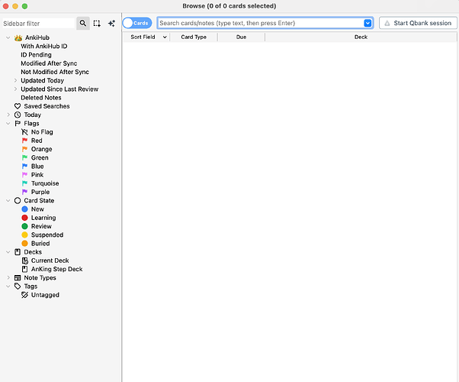Image resolution: width=459 pixels, height=382 pixels.
Task: Click the Current Deck icon
Action: point(25,261)
